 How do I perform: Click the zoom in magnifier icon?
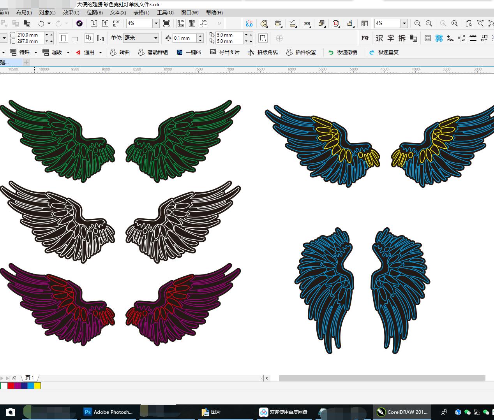pyautogui.click(x=418, y=23)
